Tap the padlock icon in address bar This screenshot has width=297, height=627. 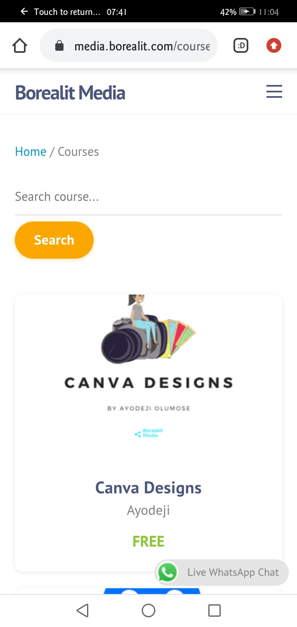point(59,46)
